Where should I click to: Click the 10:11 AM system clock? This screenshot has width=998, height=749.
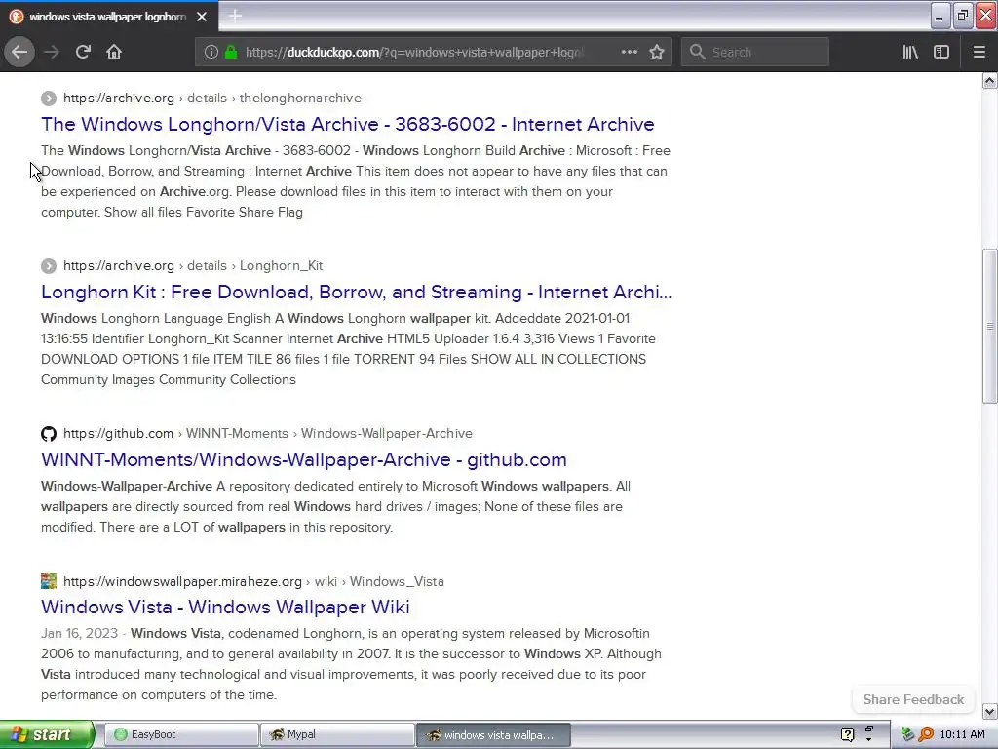(x=962, y=734)
